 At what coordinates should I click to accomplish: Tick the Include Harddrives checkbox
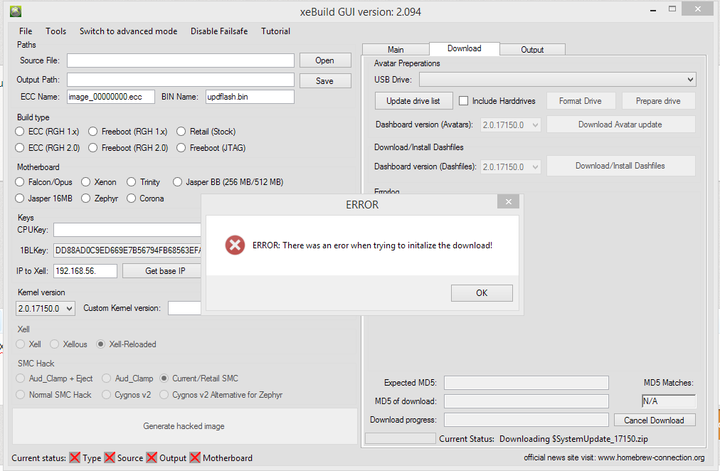(x=464, y=101)
